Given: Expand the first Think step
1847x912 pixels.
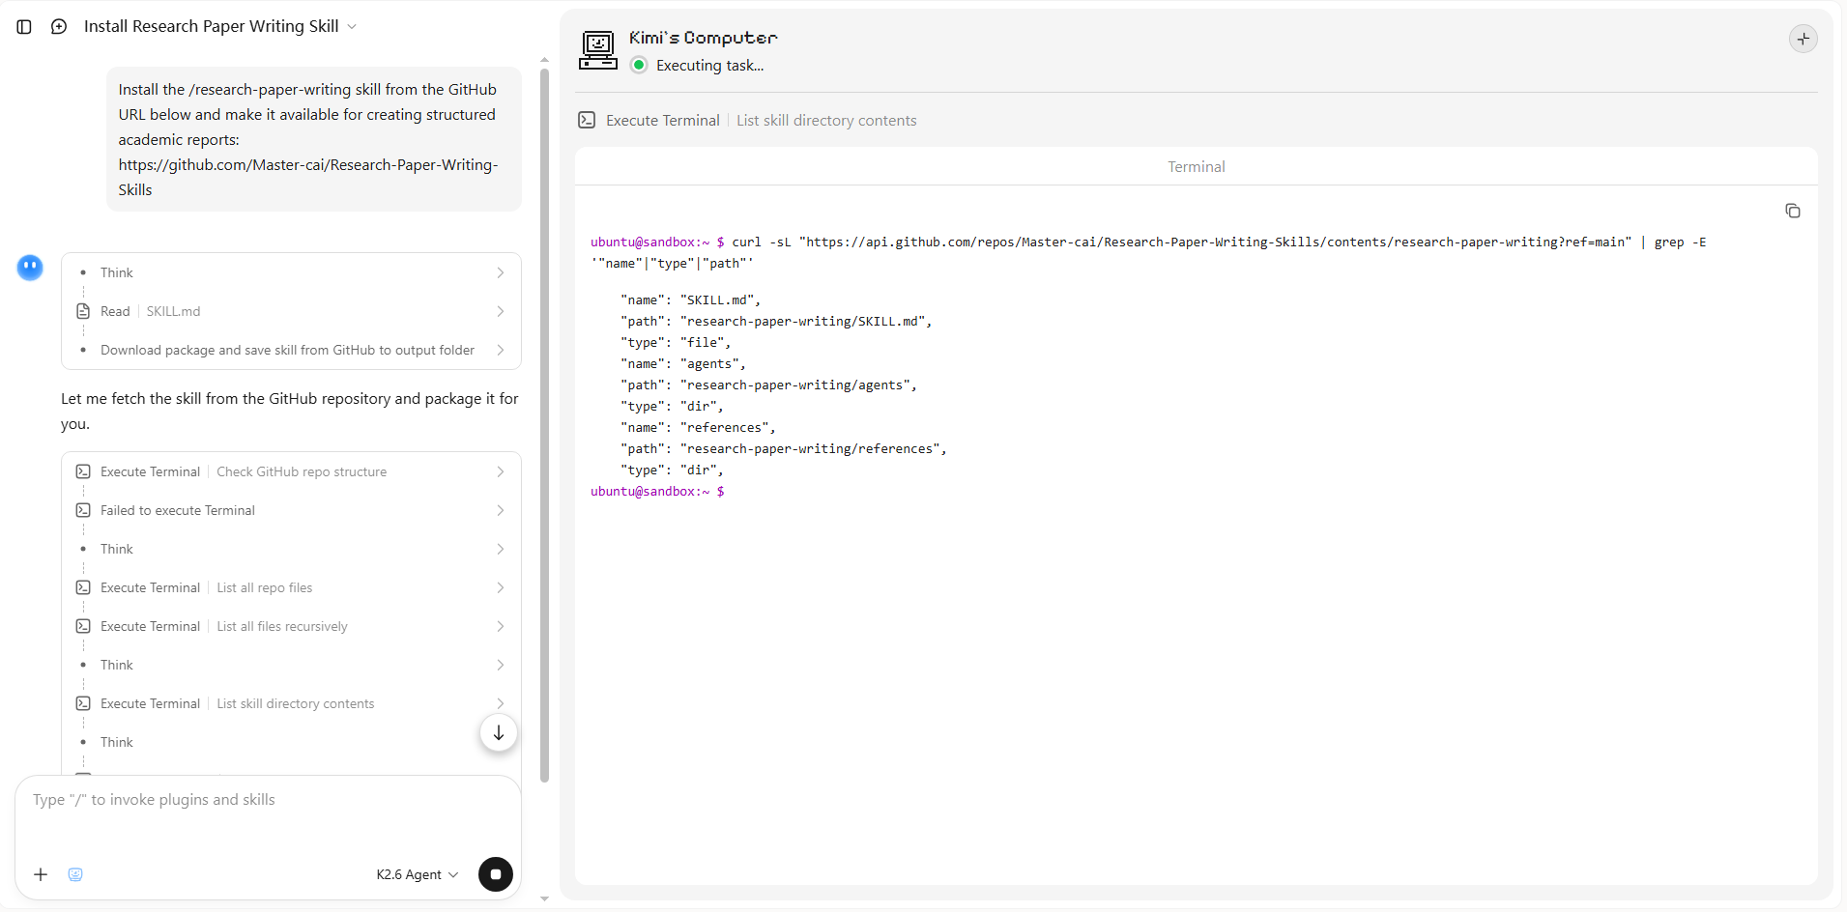Looking at the screenshot, I should coord(291,272).
